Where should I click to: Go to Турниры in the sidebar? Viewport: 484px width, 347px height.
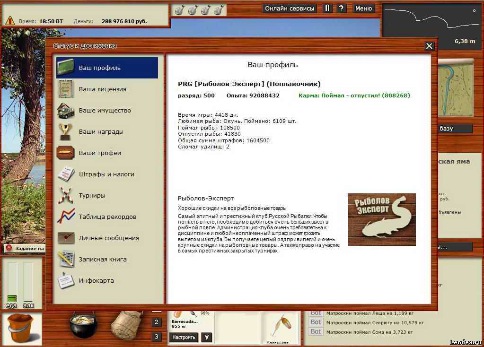coord(92,195)
